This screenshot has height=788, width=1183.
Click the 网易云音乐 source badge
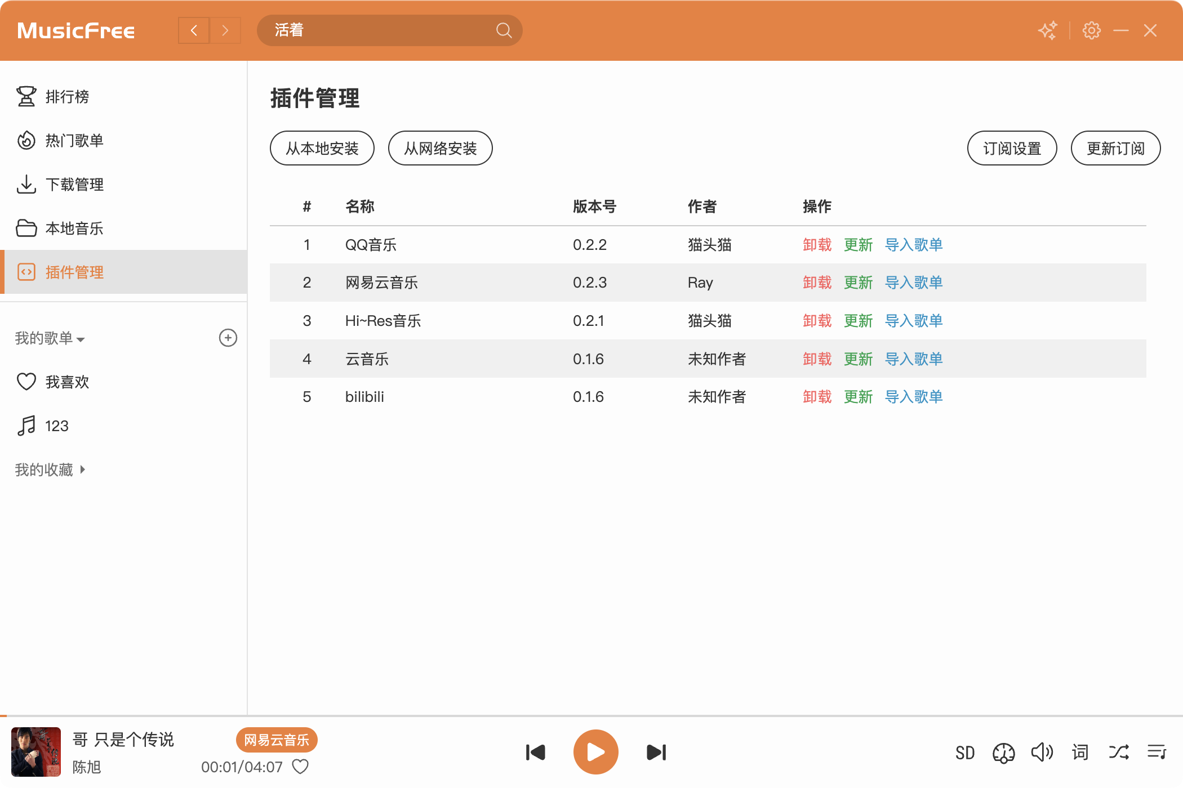(x=277, y=740)
